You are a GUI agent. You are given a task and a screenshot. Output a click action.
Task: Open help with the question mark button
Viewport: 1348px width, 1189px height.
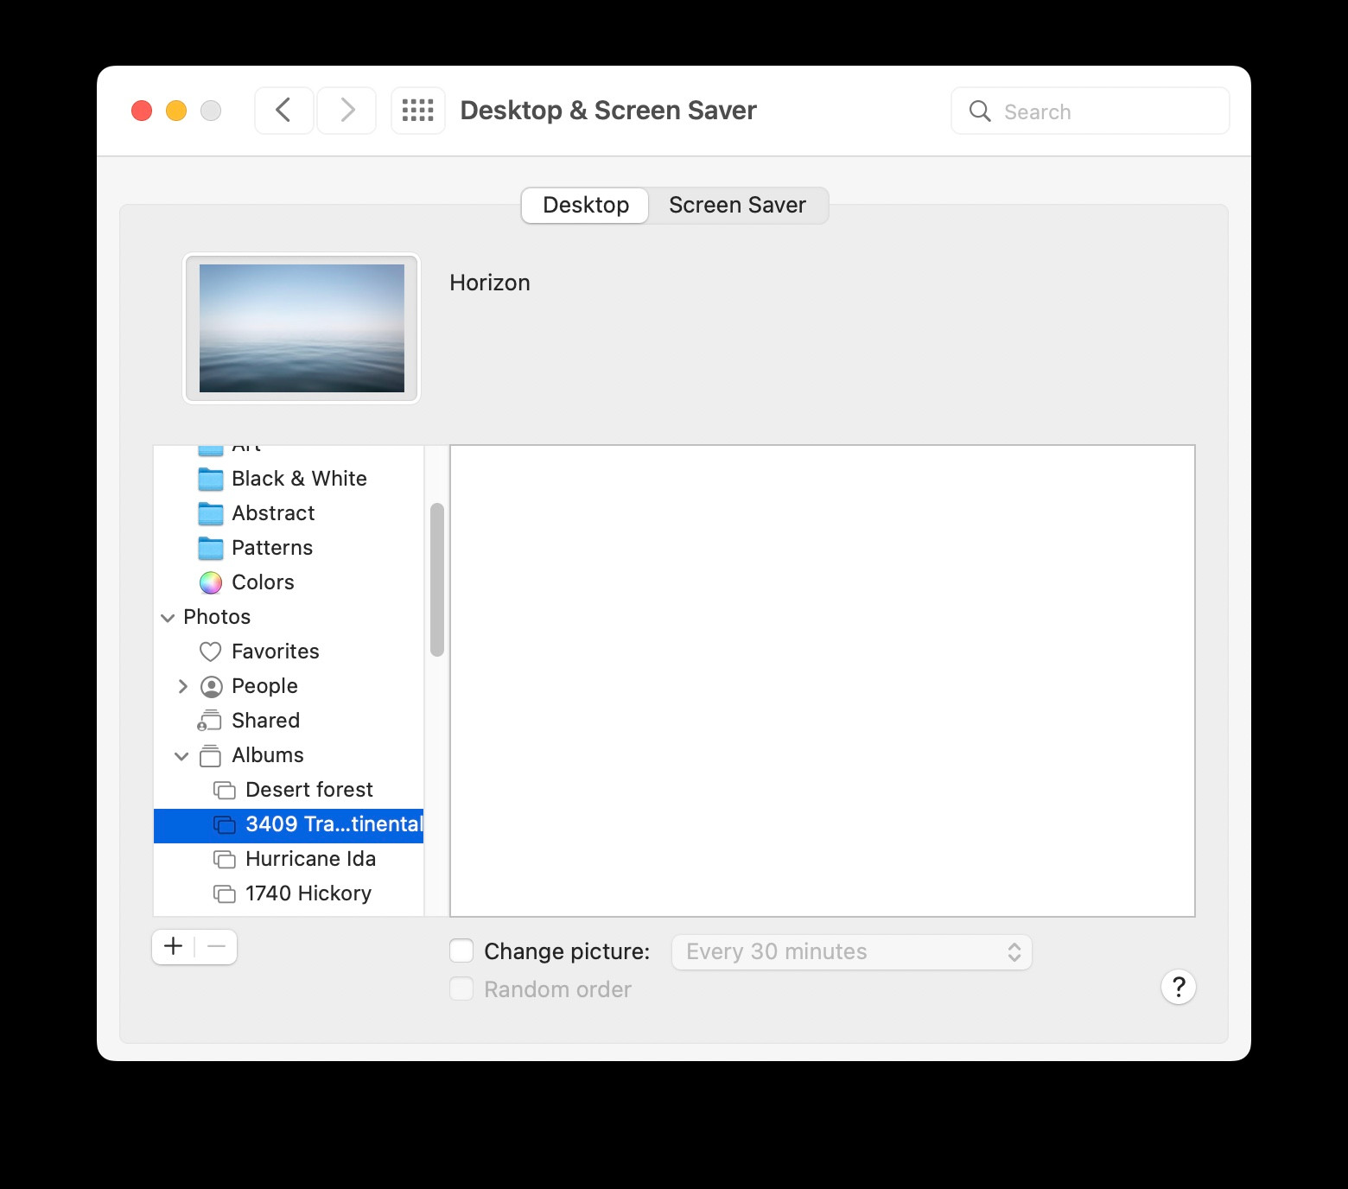[1179, 987]
